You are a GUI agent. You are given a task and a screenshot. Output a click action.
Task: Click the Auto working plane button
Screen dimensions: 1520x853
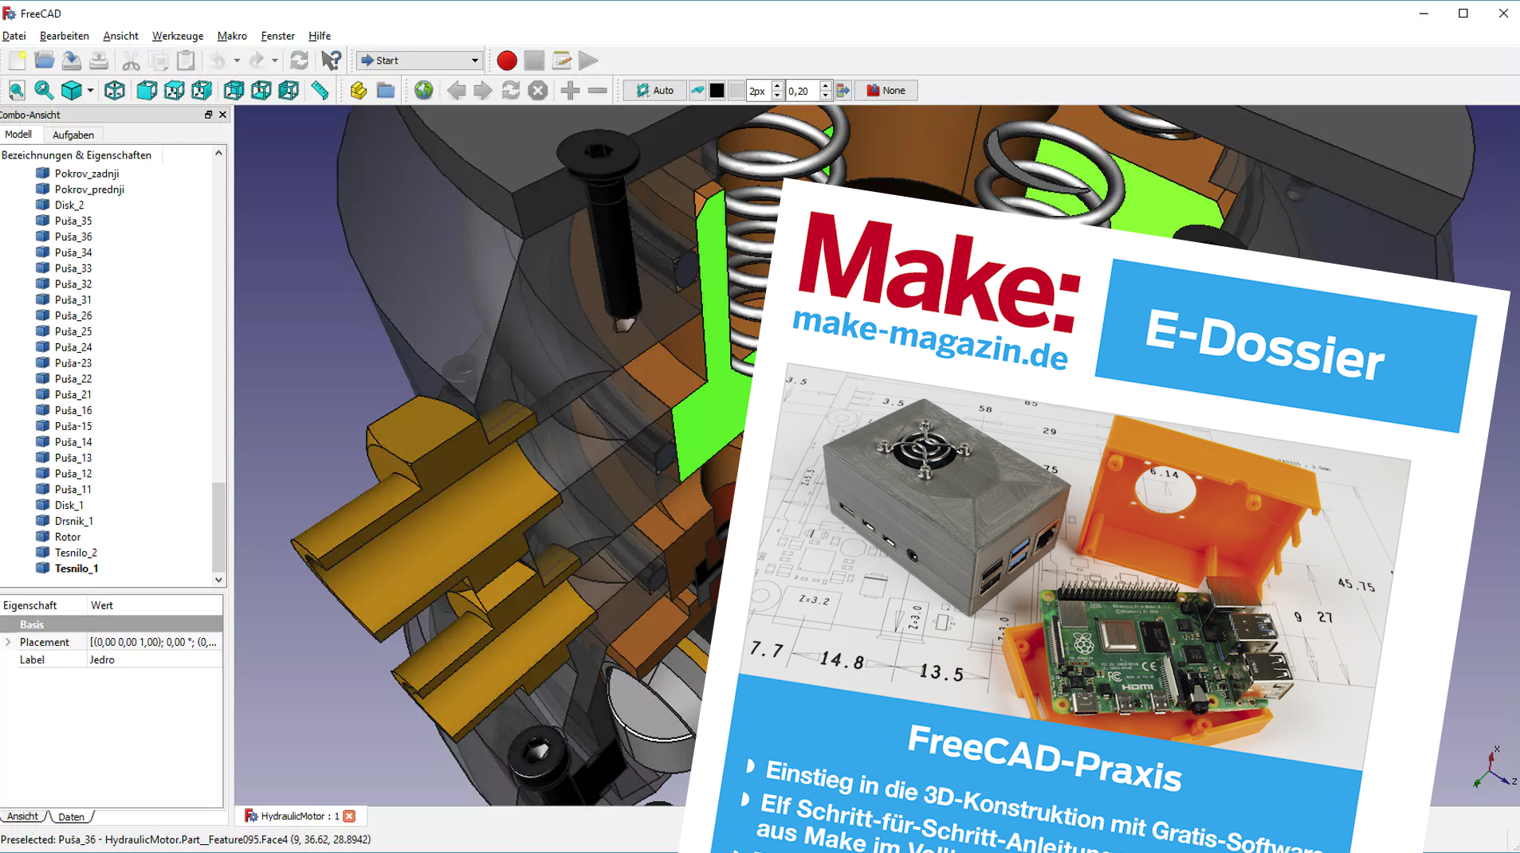tap(655, 91)
